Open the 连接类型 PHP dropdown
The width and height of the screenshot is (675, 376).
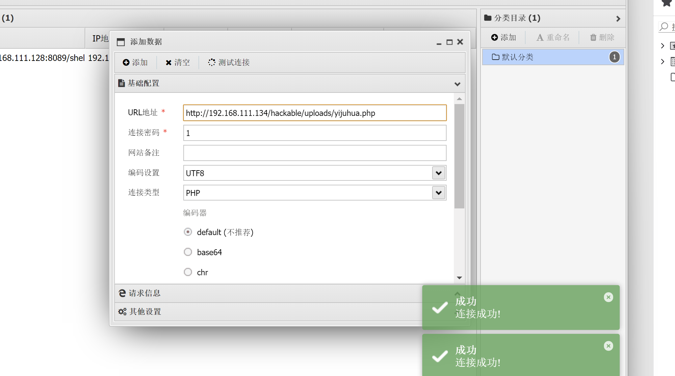(438, 193)
